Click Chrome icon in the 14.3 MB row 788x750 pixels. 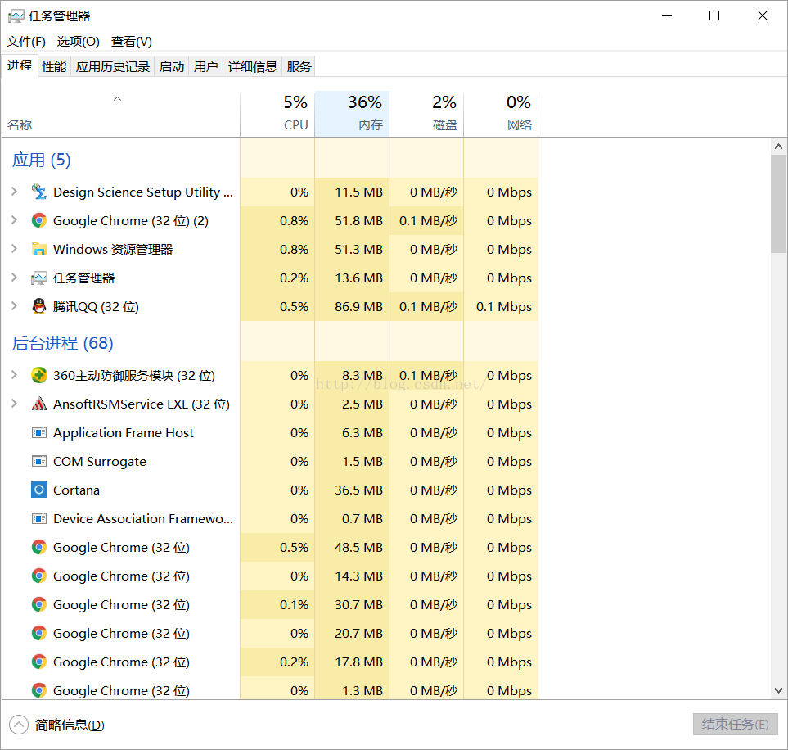click(39, 576)
